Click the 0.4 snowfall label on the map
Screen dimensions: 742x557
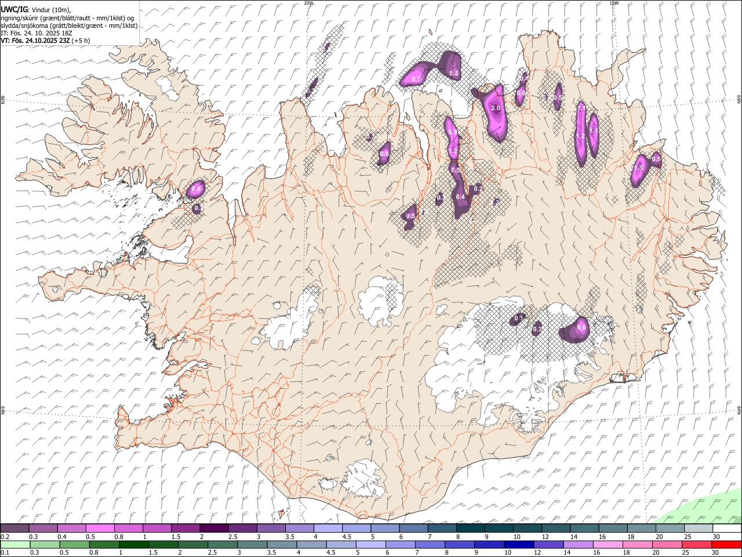click(x=460, y=197)
